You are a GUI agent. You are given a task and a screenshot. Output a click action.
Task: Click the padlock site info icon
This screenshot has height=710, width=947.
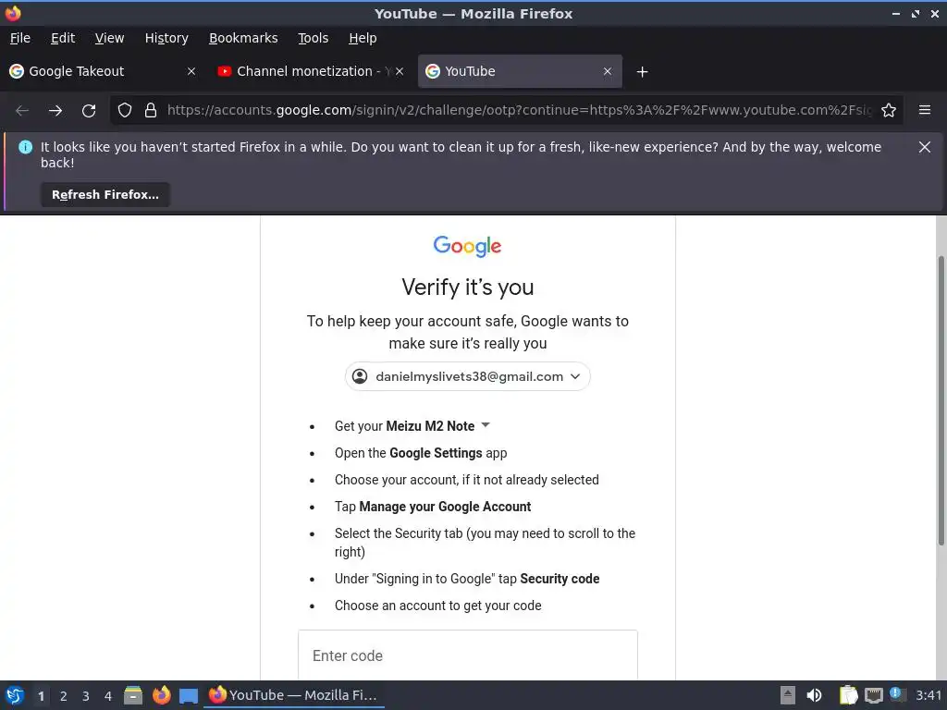click(151, 111)
